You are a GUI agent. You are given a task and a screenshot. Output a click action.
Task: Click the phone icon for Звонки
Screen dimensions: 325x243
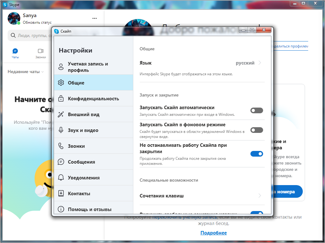point(61,146)
